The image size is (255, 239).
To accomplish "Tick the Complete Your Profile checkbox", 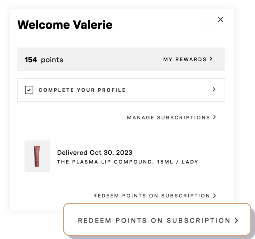I will 29,90.
